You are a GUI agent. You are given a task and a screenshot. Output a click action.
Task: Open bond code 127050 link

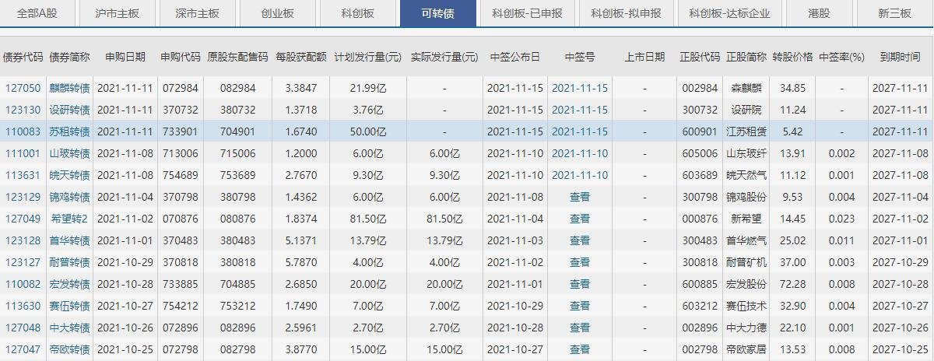(x=23, y=88)
